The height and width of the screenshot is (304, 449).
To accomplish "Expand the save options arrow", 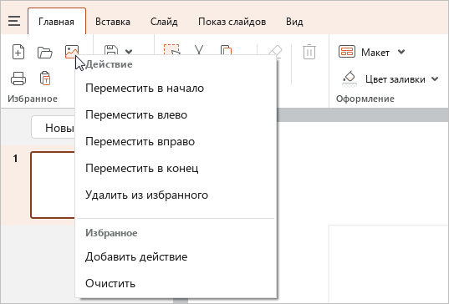I will pos(129,52).
